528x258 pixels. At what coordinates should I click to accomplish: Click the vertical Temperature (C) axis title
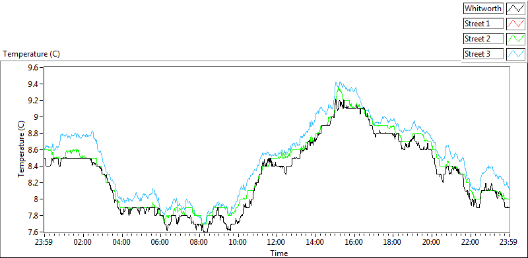pos(21,149)
